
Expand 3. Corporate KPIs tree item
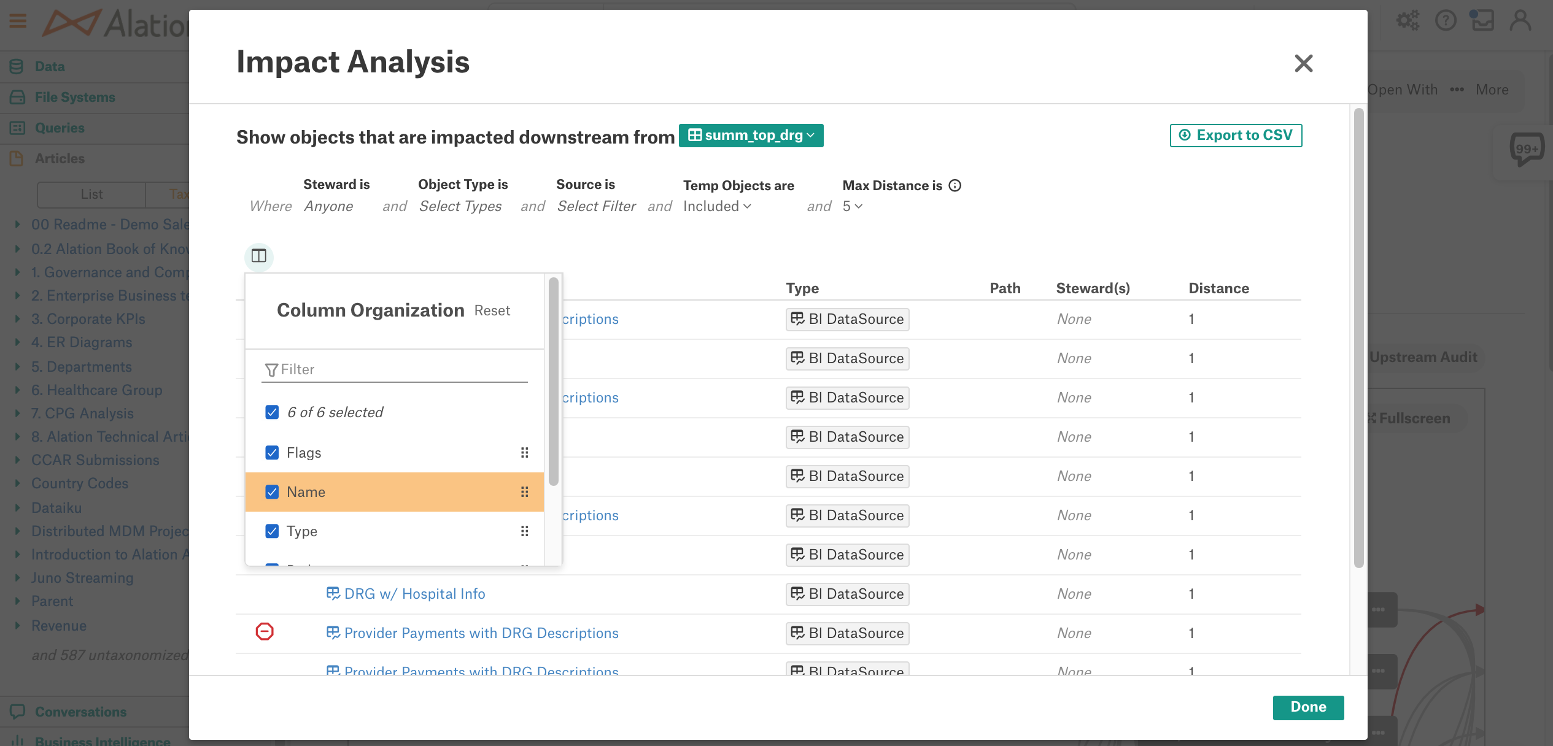17,319
